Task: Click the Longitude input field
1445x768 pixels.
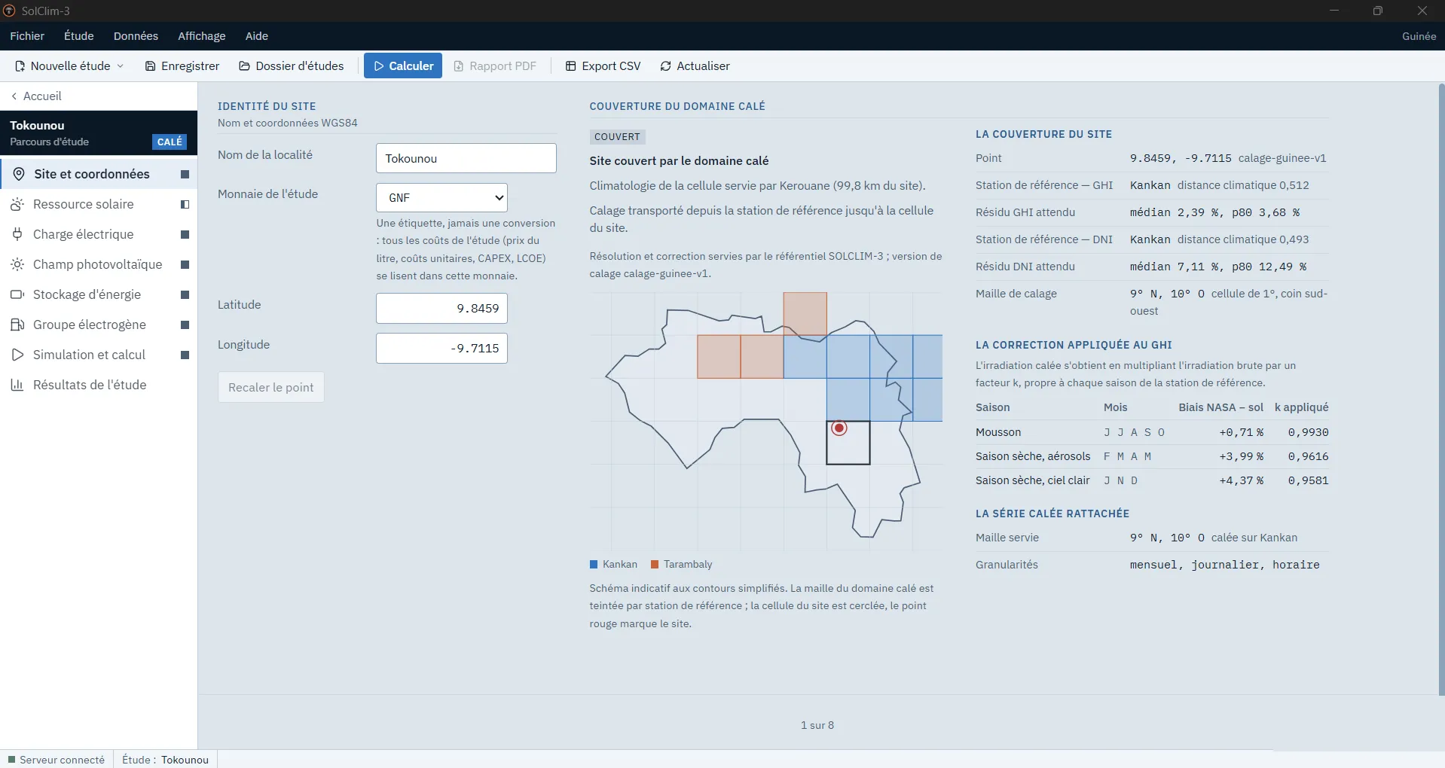Action: pyautogui.click(x=441, y=348)
